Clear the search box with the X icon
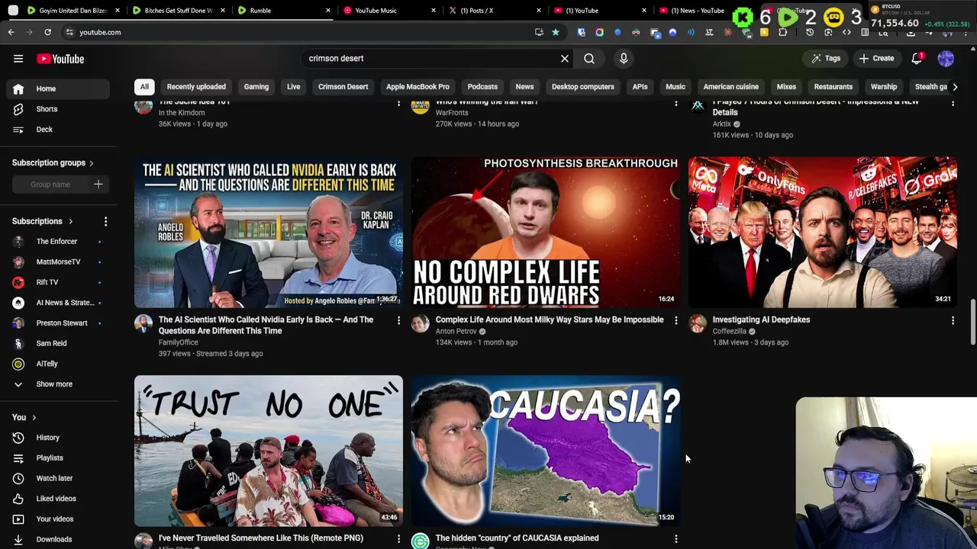 click(x=565, y=59)
